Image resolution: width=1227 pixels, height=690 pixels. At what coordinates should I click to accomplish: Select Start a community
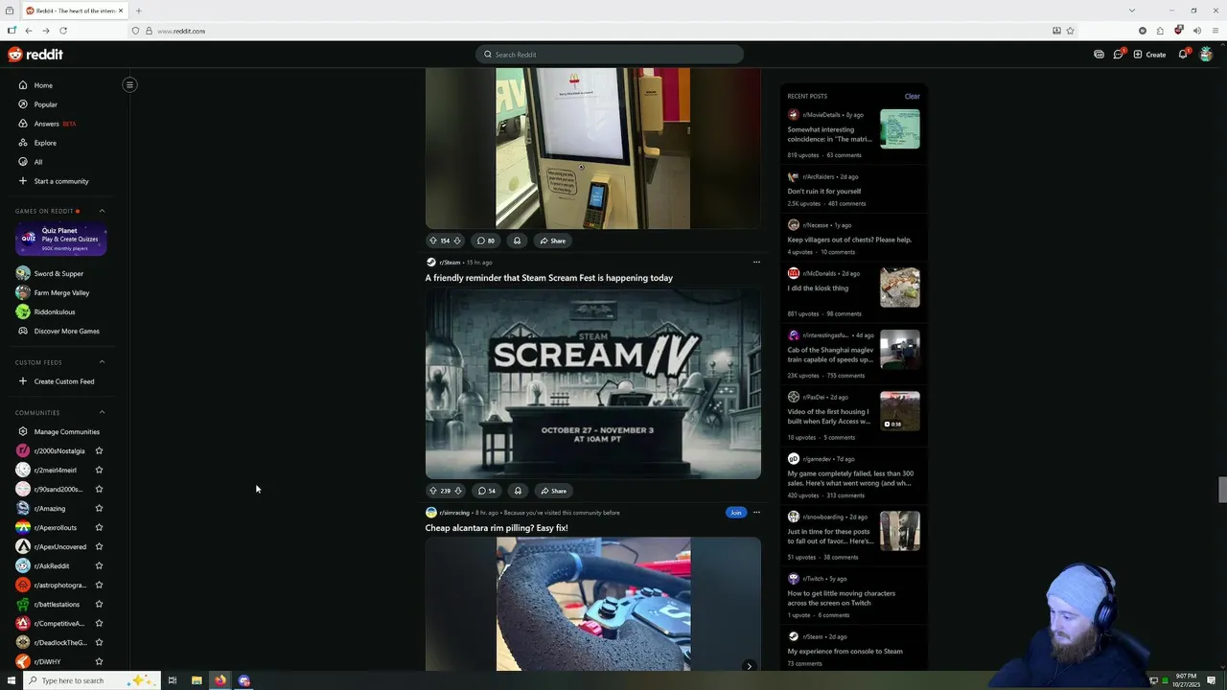pos(60,181)
